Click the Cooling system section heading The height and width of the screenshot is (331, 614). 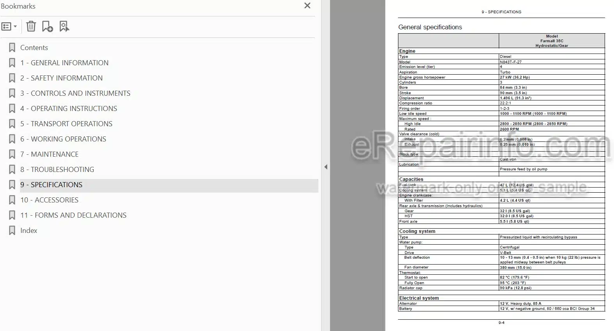pos(417,231)
